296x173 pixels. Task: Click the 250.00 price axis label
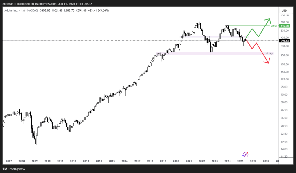[x=285, y=55]
